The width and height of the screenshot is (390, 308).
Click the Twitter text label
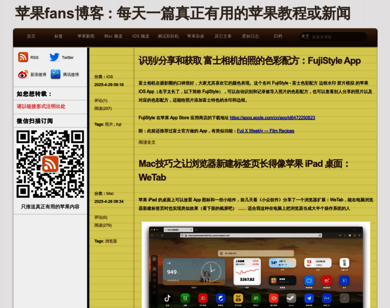tap(68, 57)
